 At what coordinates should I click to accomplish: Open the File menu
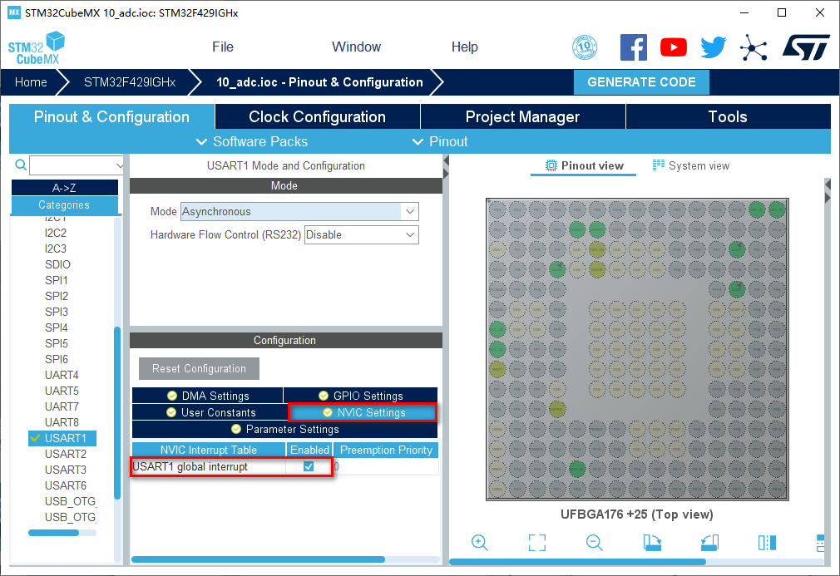point(223,47)
